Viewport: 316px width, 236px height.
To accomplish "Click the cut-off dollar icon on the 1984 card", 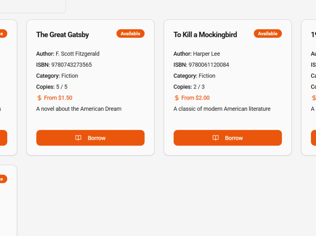I will click(314, 98).
